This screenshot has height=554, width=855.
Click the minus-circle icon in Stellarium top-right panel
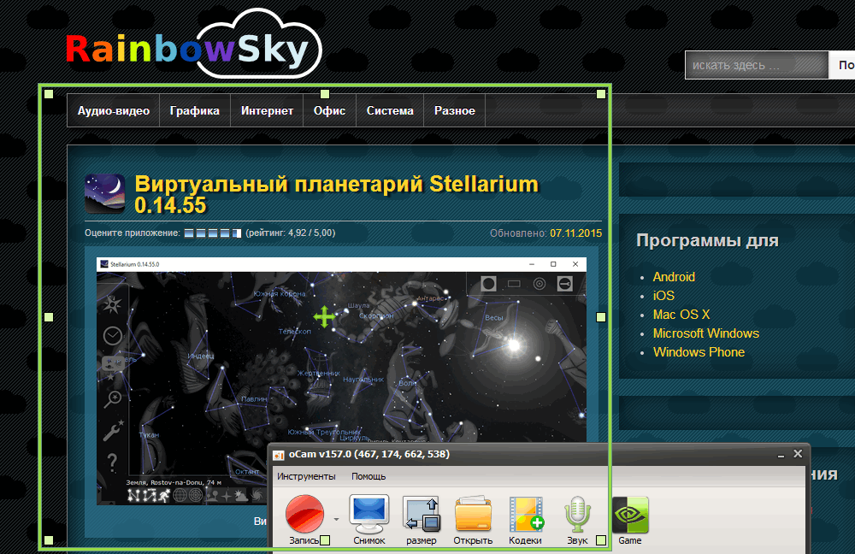(565, 284)
